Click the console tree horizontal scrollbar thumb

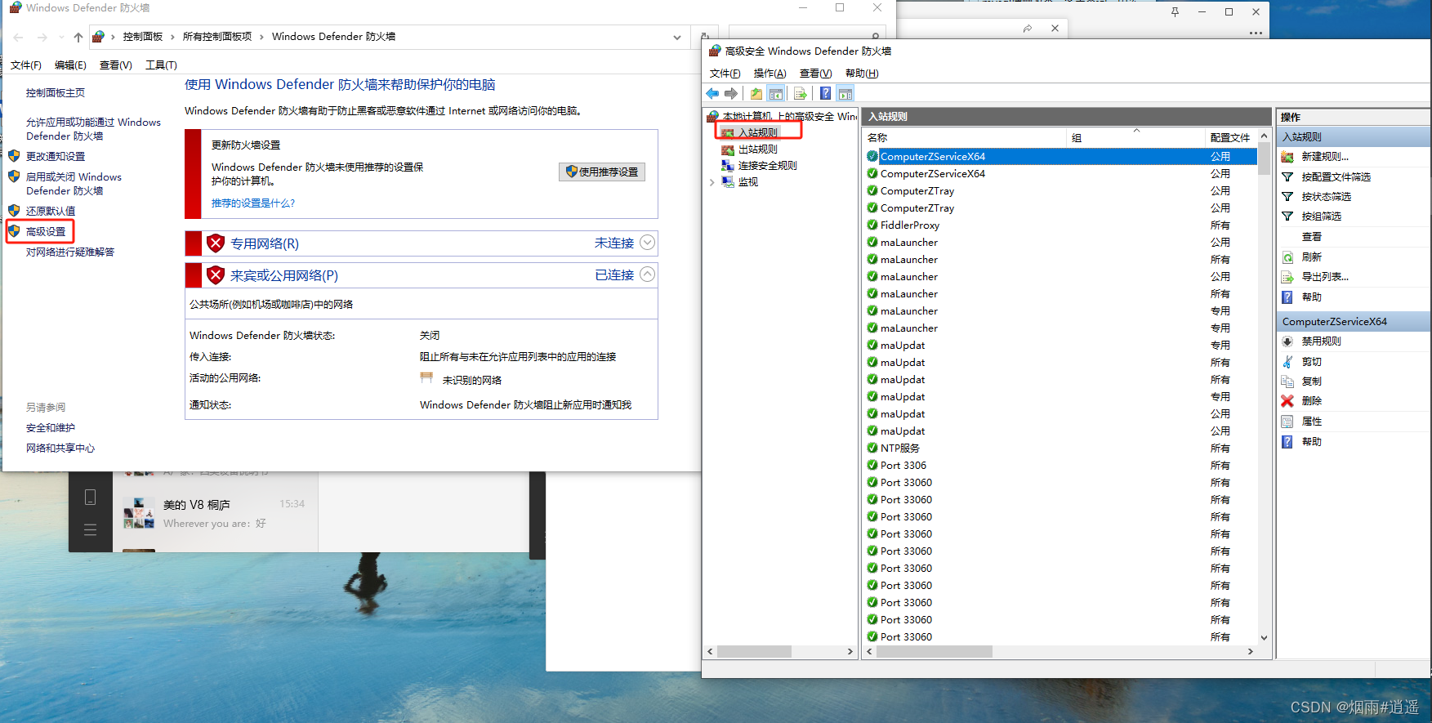tap(754, 652)
